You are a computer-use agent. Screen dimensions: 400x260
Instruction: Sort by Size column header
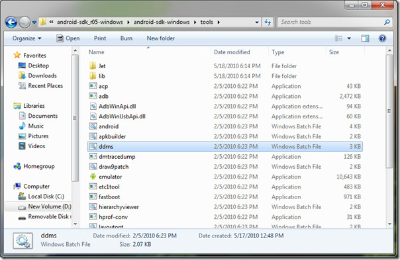pos(334,52)
